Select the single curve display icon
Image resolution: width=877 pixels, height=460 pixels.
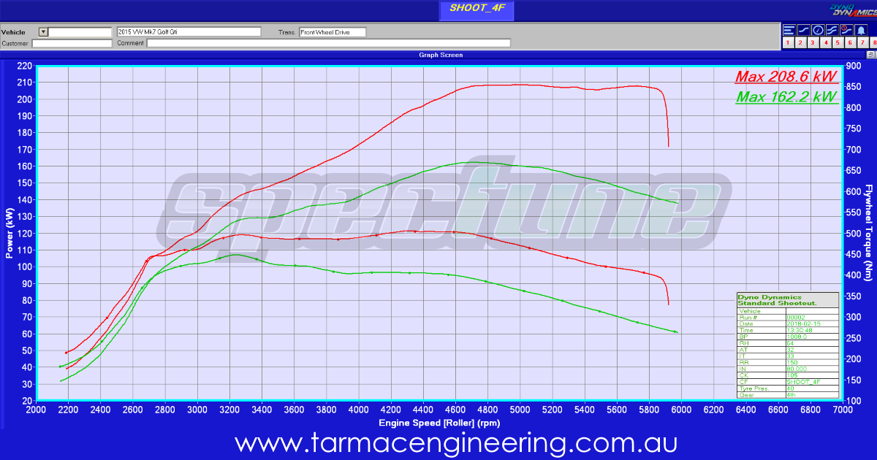click(x=802, y=29)
